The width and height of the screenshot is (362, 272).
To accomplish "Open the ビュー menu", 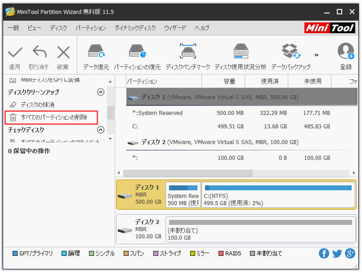I will pyautogui.click(x=34, y=28).
